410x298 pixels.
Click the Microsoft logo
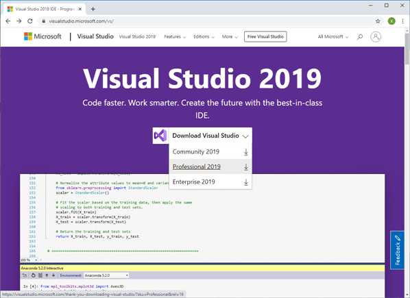[x=43, y=36]
